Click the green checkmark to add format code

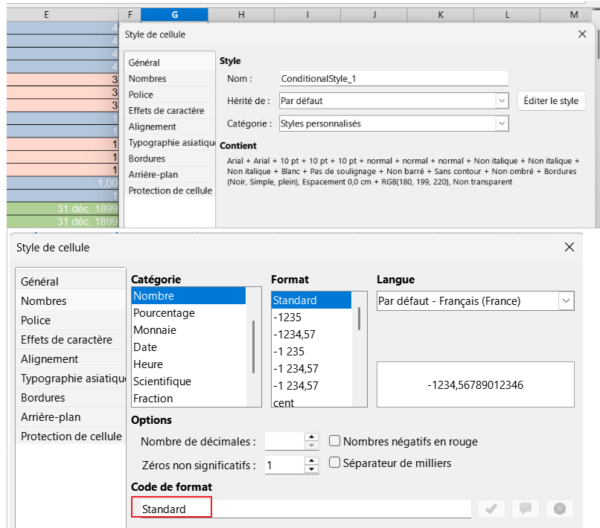click(x=491, y=509)
